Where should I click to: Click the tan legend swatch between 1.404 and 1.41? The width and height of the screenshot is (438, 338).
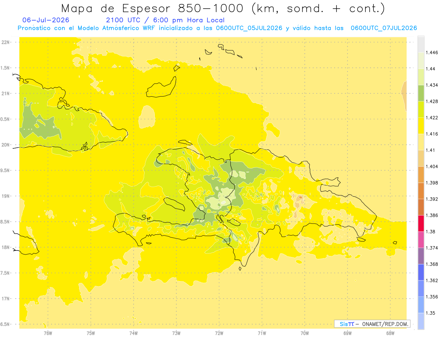tap(421, 158)
